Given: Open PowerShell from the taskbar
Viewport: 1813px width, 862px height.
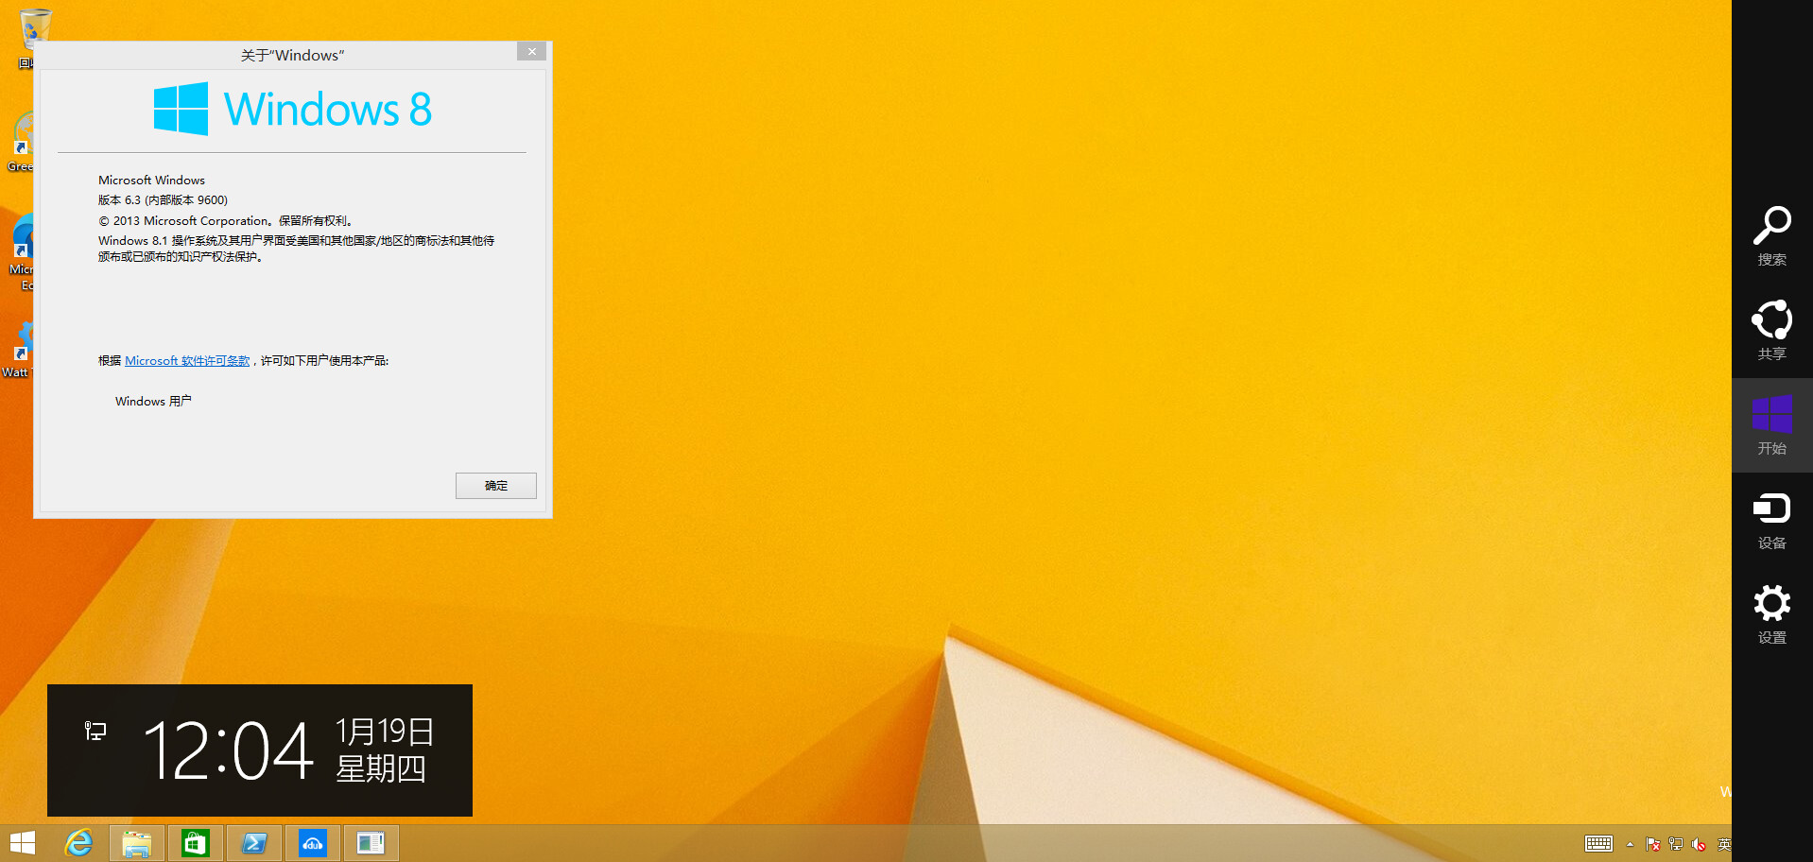Looking at the screenshot, I should (x=254, y=843).
